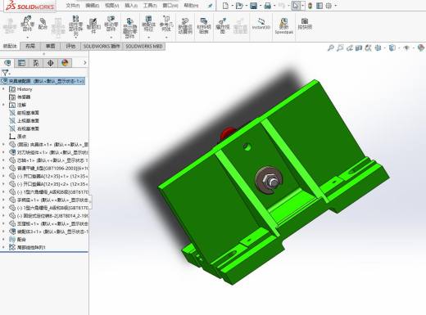This screenshot has width=426, height=315.
Task: Open the Tools (工具) menu
Action: [150, 6]
